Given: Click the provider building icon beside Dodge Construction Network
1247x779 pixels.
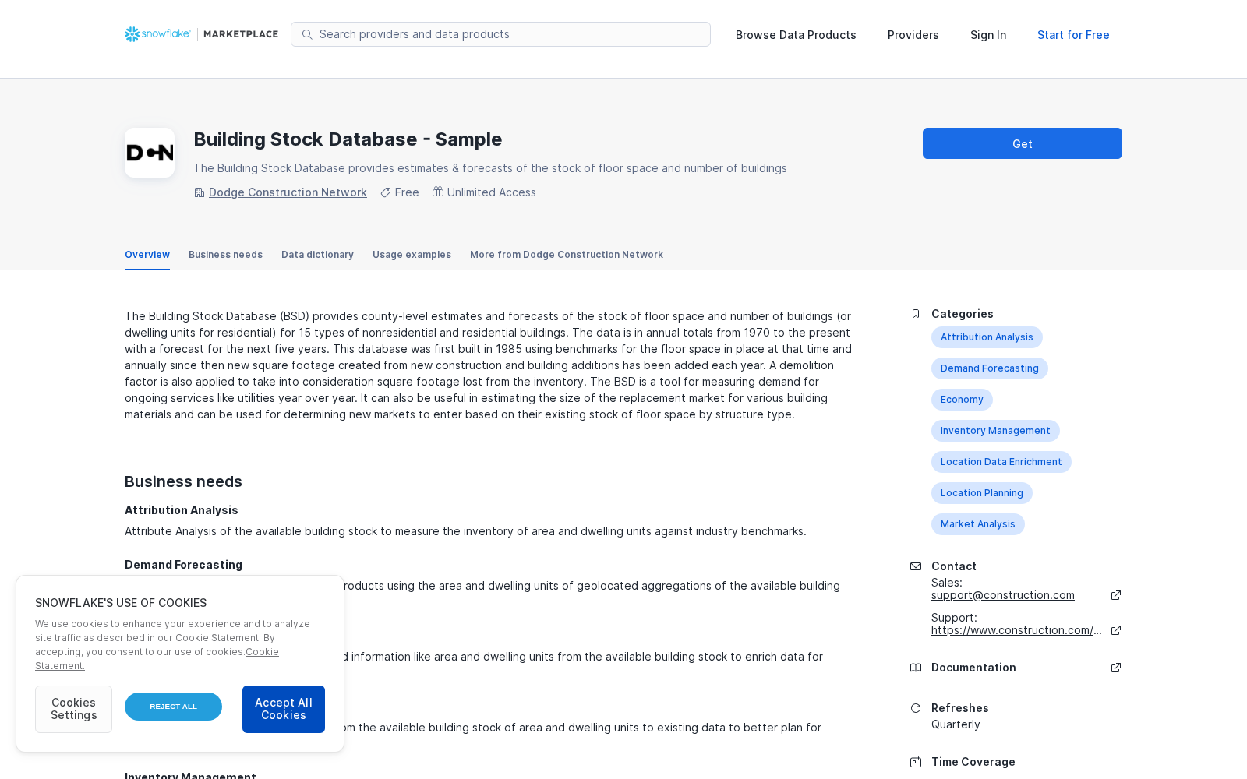Looking at the screenshot, I should (x=200, y=192).
